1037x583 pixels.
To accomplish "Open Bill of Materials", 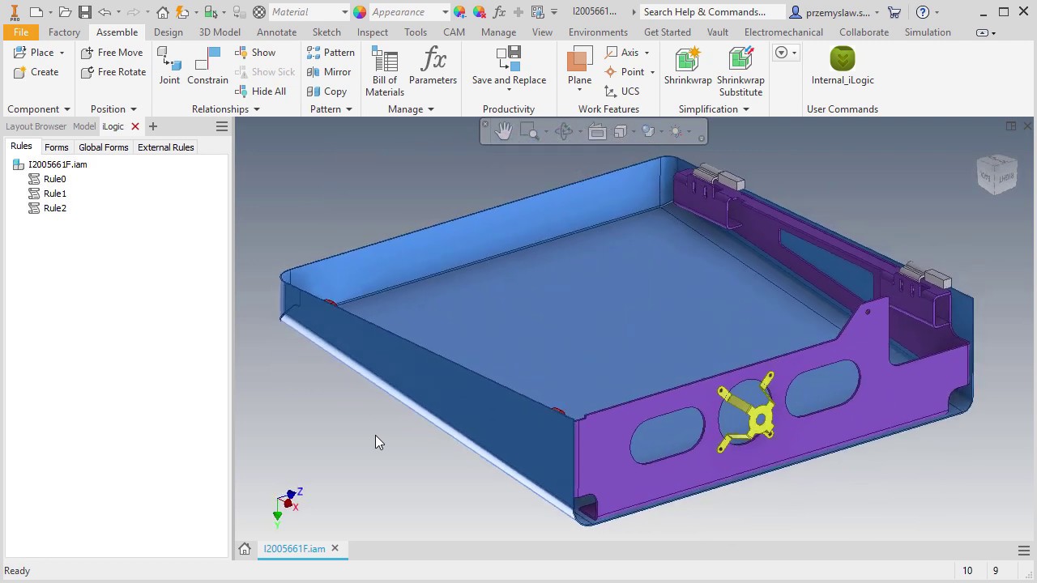I will [x=384, y=71].
